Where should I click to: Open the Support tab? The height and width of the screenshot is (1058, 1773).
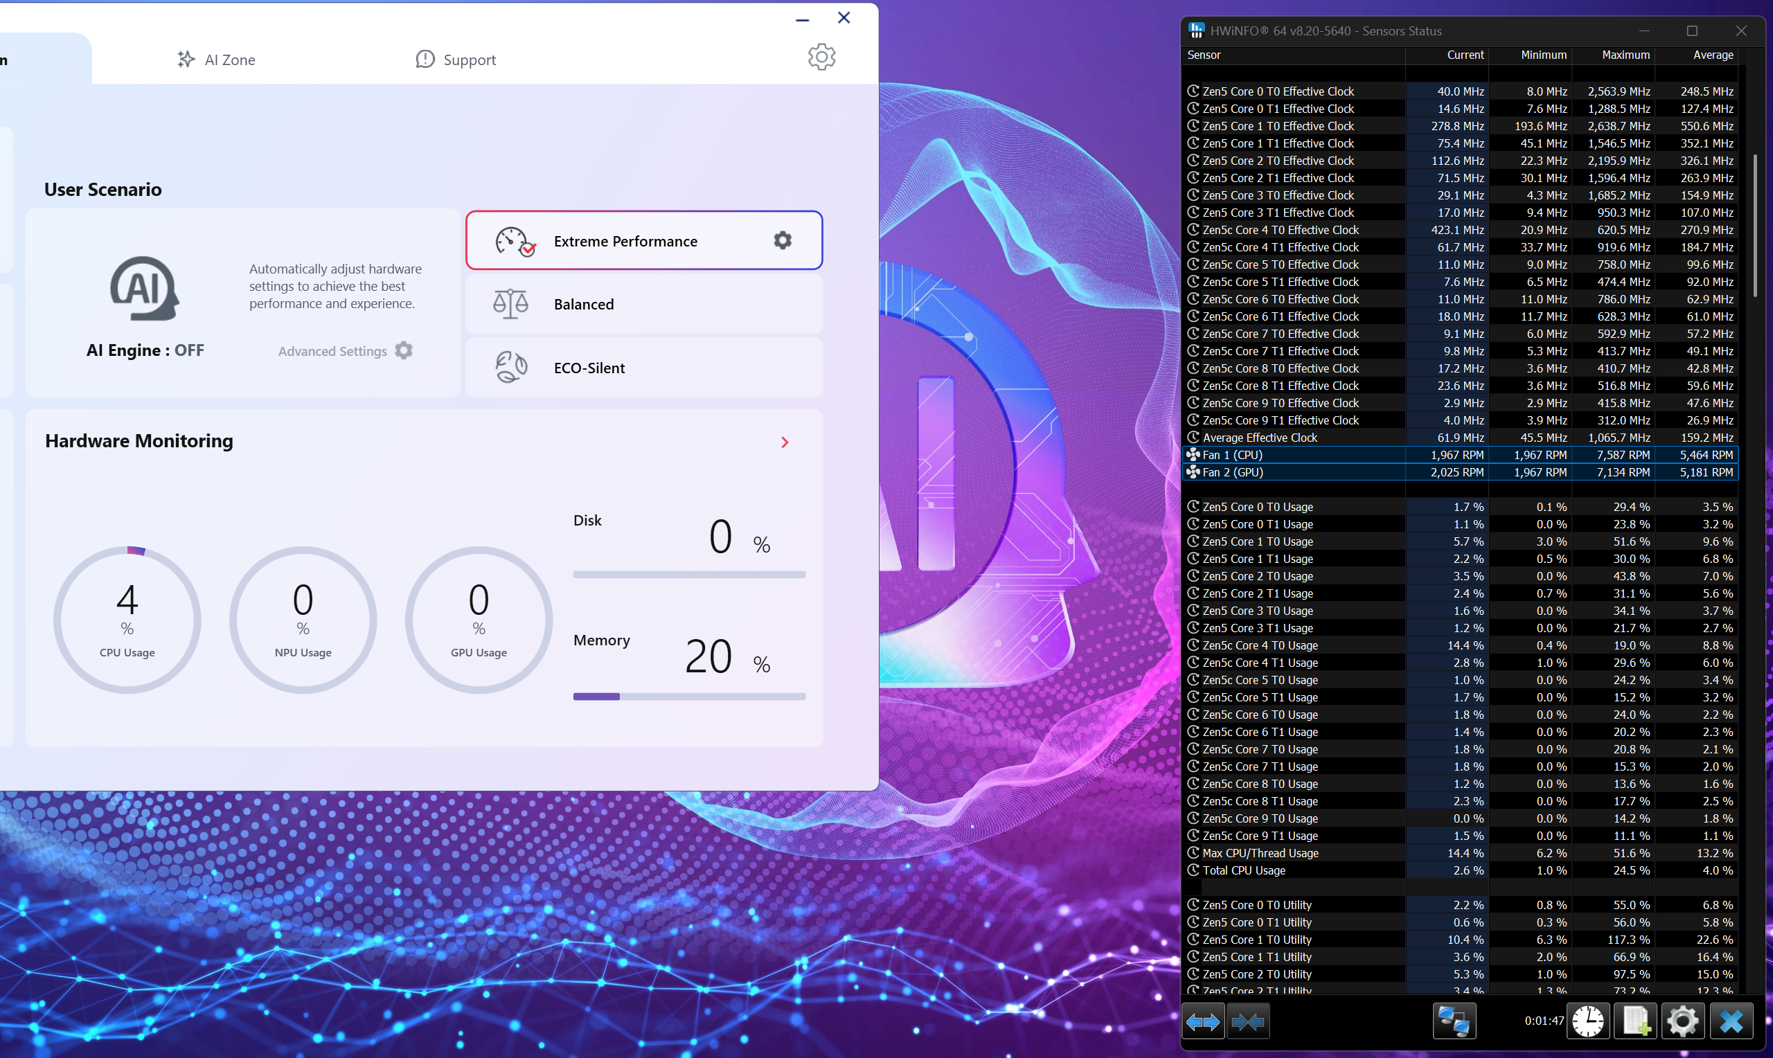coord(456,60)
